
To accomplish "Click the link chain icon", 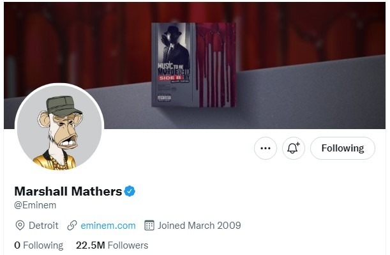I will [x=72, y=226].
